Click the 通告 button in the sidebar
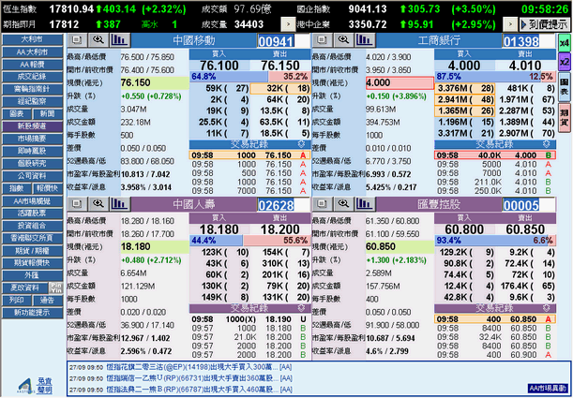 point(48,301)
